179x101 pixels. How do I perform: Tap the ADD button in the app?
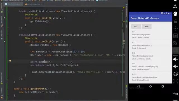pos(147,26)
